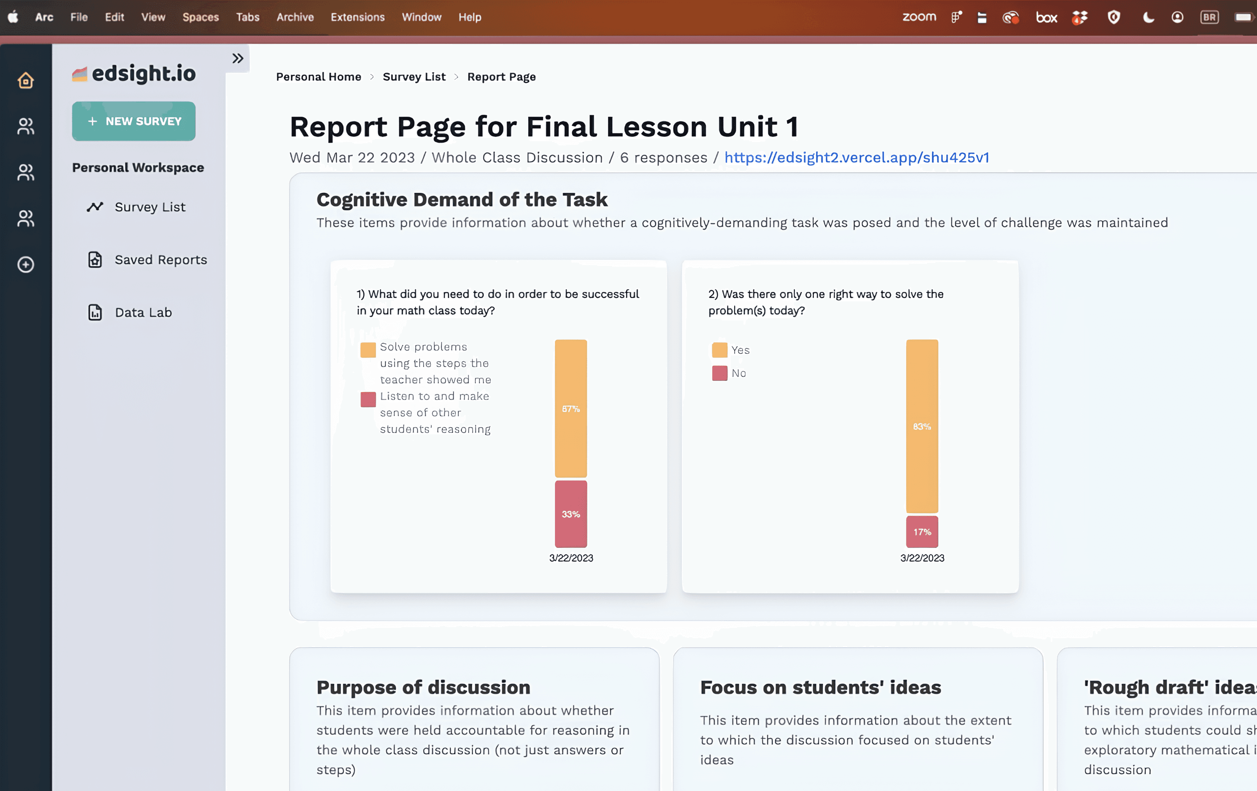The image size is (1257, 791).
Task: Click the Zoom menu bar icon
Action: (919, 17)
